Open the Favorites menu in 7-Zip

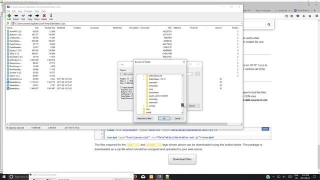click(x=28, y=11)
